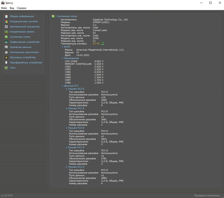The image size is (224, 198).
Task: Open the Сеть network card icon
Action: tap(6, 68)
